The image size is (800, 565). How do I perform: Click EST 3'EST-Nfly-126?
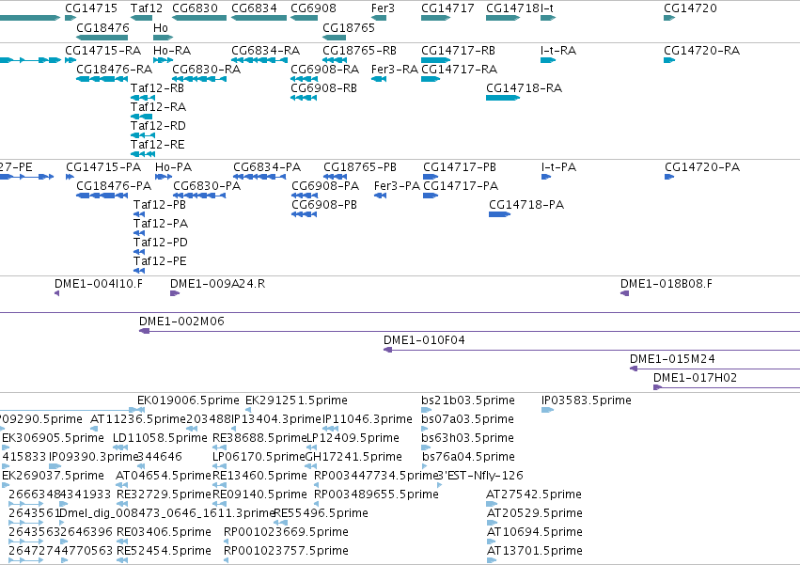pos(480,477)
